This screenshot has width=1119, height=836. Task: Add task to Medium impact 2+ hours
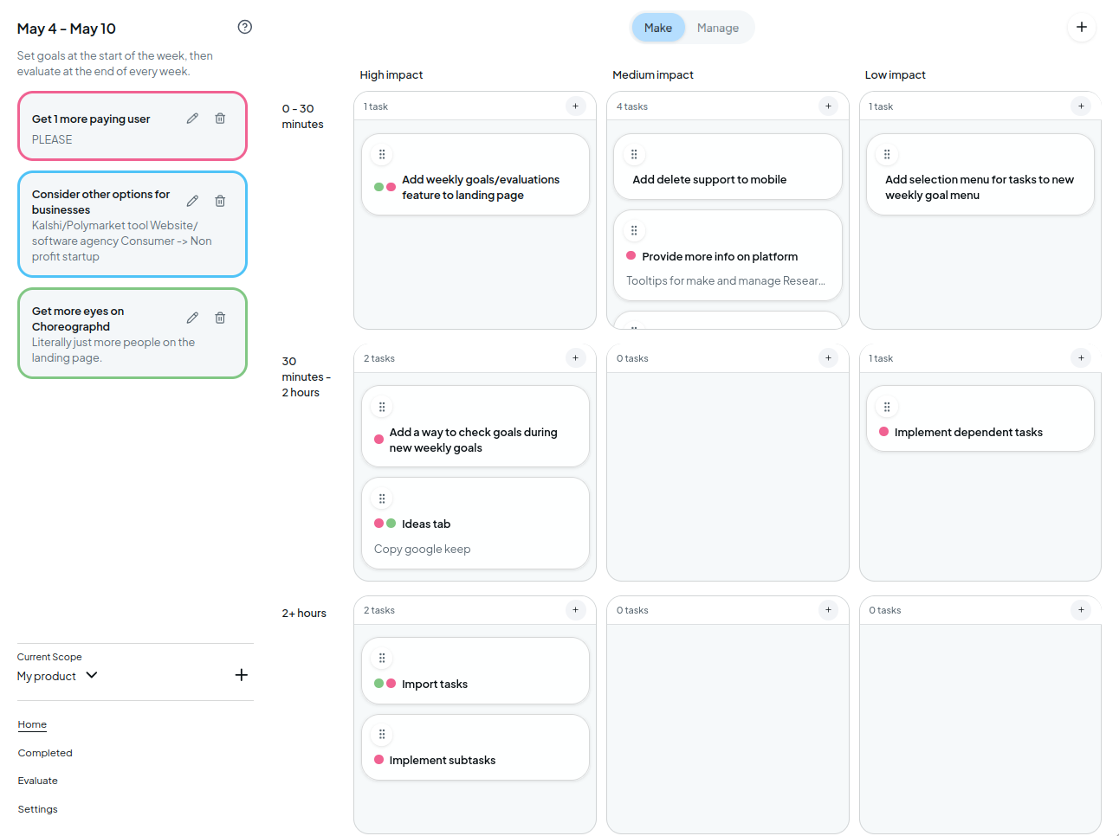coord(829,609)
